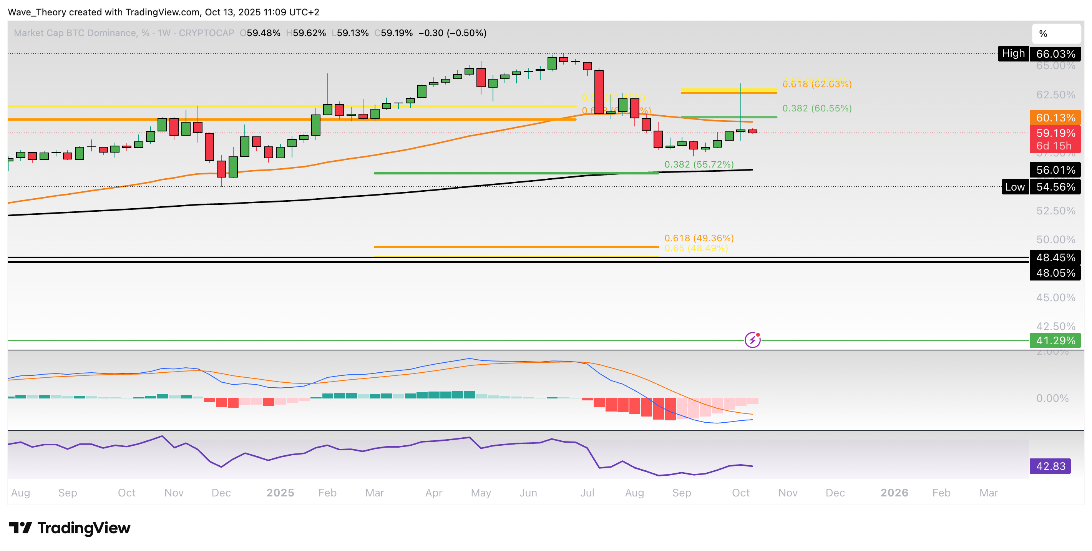The height and width of the screenshot is (551, 1092).
Task: Click the 6d 15h candle countdown label
Action: pos(1055,146)
